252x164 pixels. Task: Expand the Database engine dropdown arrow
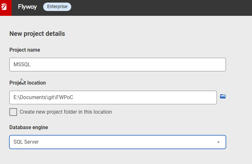click(218, 142)
